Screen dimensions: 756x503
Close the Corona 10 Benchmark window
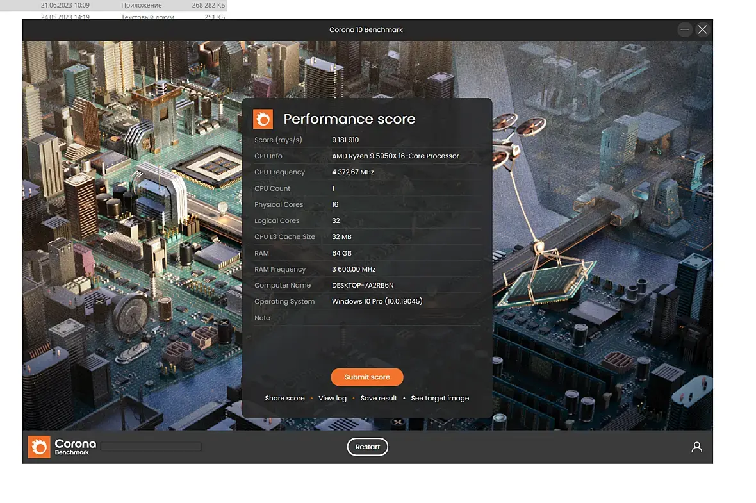pyautogui.click(x=702, y=29)
